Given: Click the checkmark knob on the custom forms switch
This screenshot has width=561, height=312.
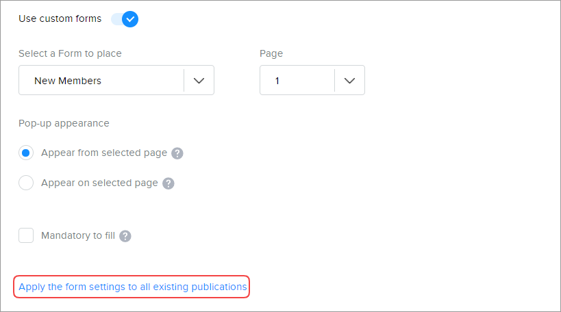Looking at the screenshot, I should 130,19.
